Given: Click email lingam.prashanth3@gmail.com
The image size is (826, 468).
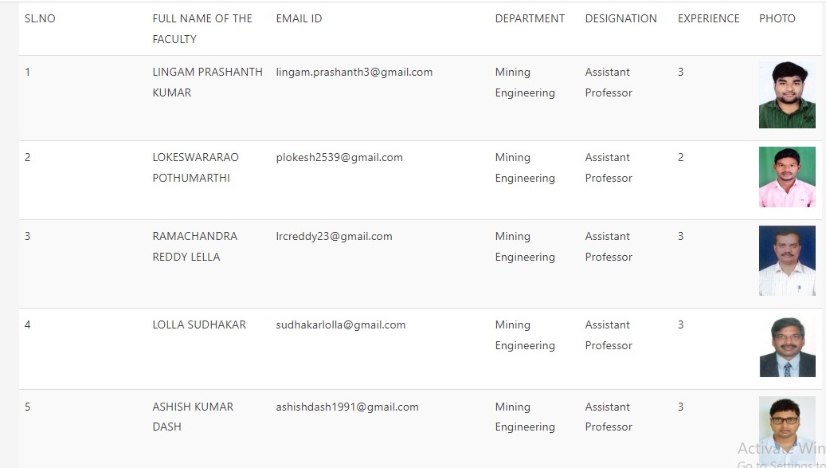Looking at the screenshot, I should tap(354, 73).
